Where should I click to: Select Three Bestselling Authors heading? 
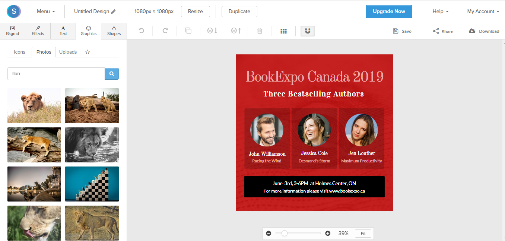[314, 94]
